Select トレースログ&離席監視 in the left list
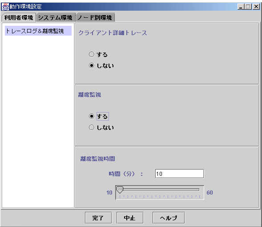Screen dimensions: 262x227 click(38, 31)
